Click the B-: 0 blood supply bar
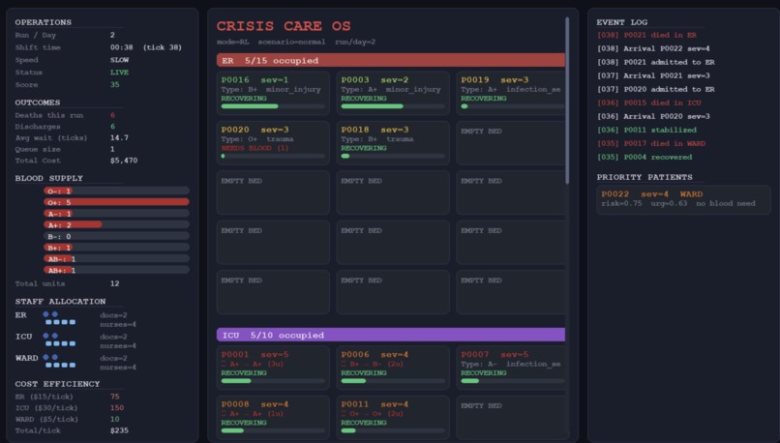Screen dimensions: 780x443 click(116, 236)
